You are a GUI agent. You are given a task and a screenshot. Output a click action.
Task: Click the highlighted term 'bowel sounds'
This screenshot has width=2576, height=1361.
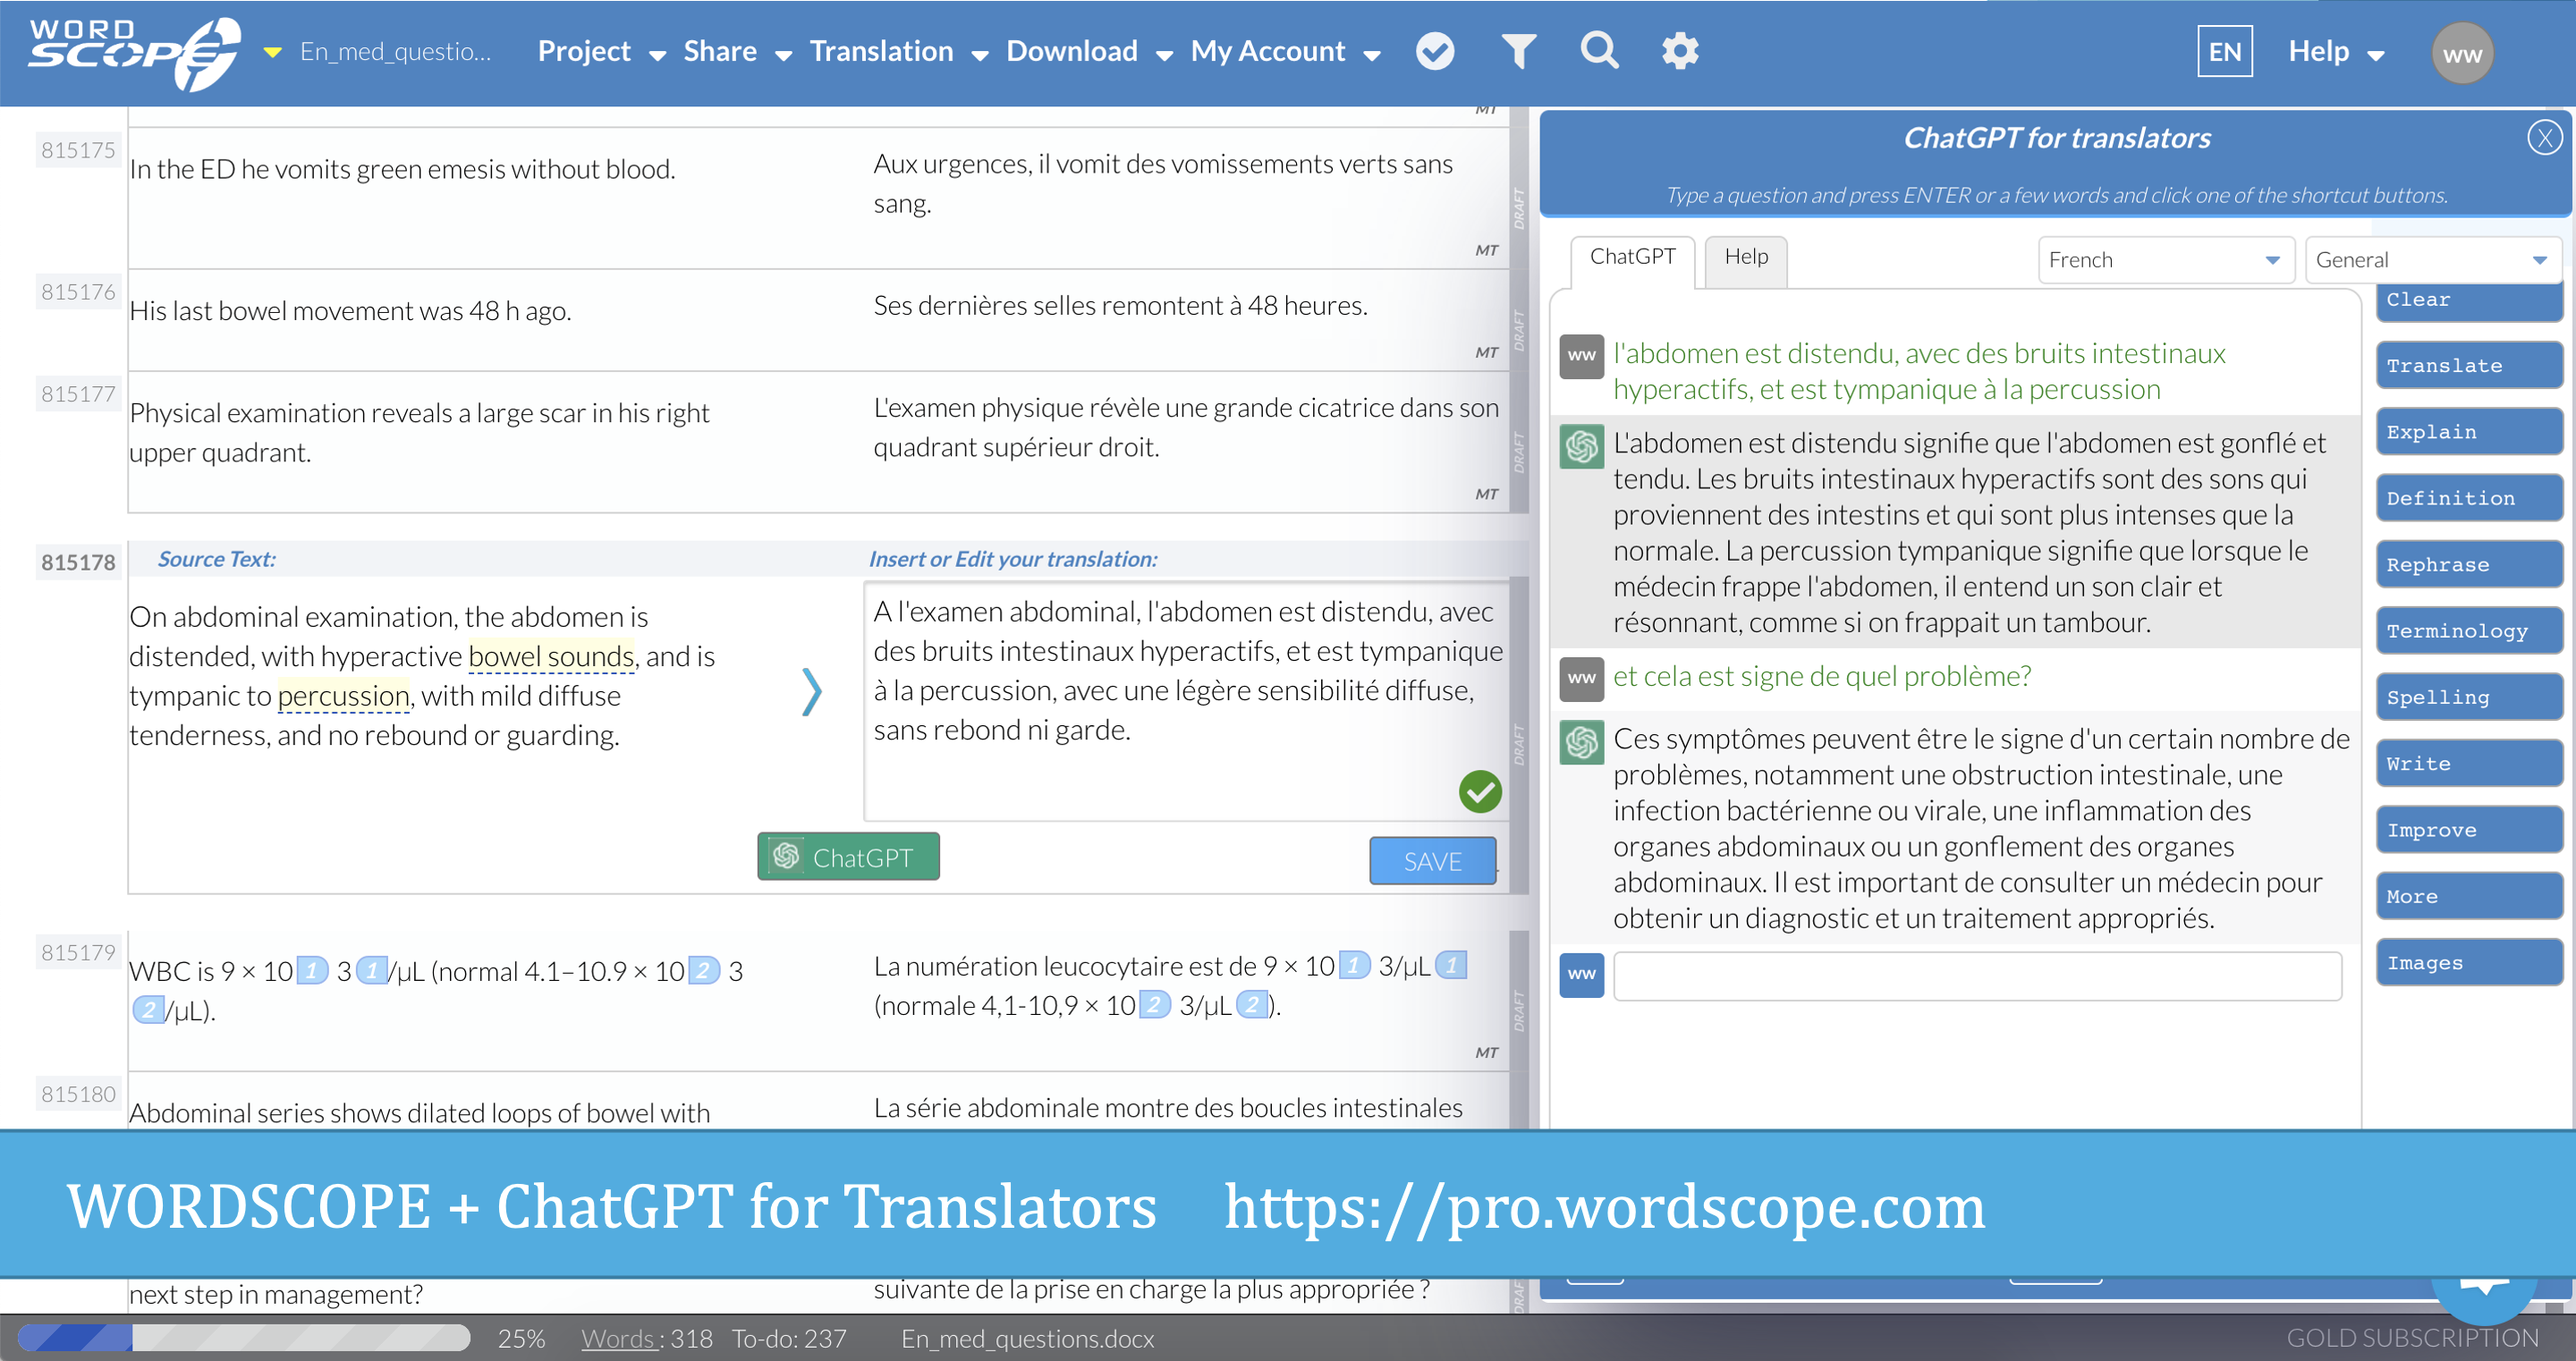[550, 657]
